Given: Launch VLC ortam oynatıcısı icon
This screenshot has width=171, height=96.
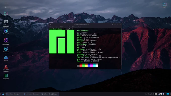Looking at the screenshot, I should pyautogui.click(x=6, y=68).
